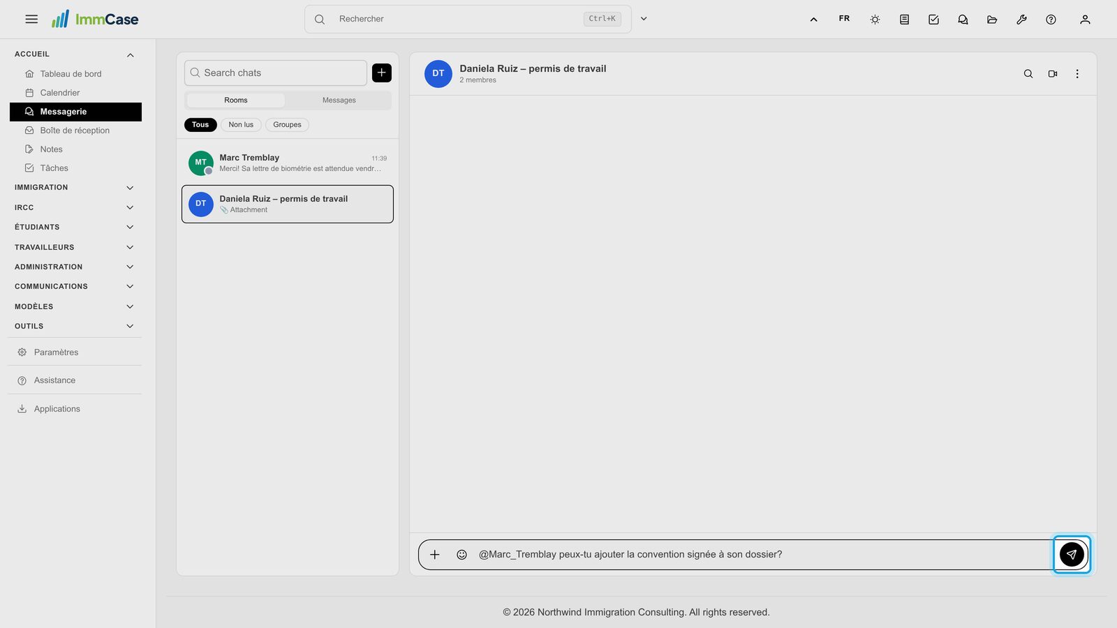This screenshot has height=628, width=1117.
Task: Switch to the Rooms tab
Action: click(236, 100)
